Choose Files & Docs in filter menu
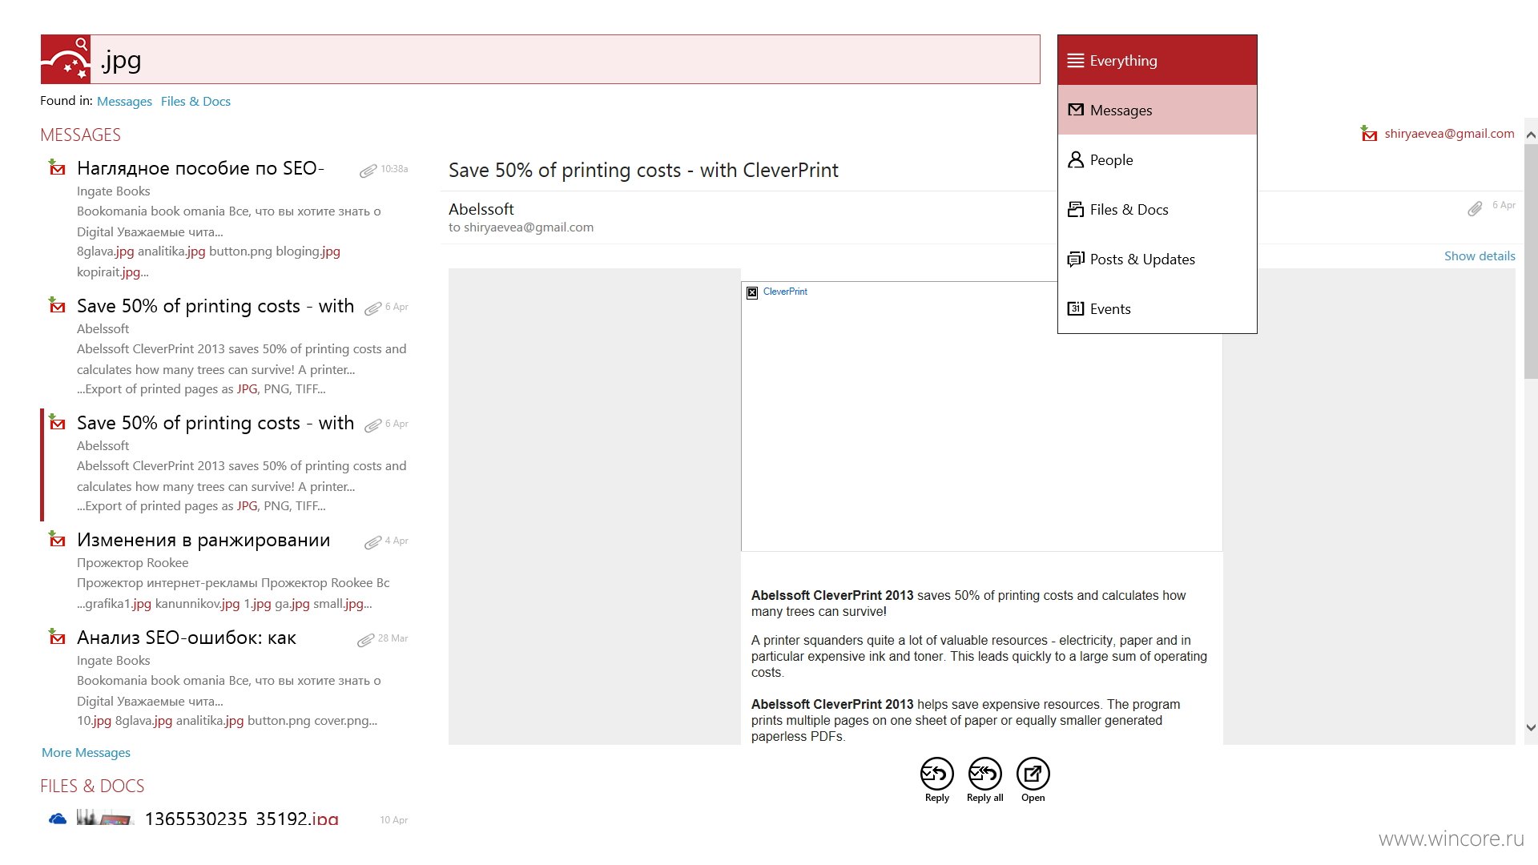Image resolution: width=1538 pixels, height=865 pixels. pyautogui.click(x=1157, y=209)
